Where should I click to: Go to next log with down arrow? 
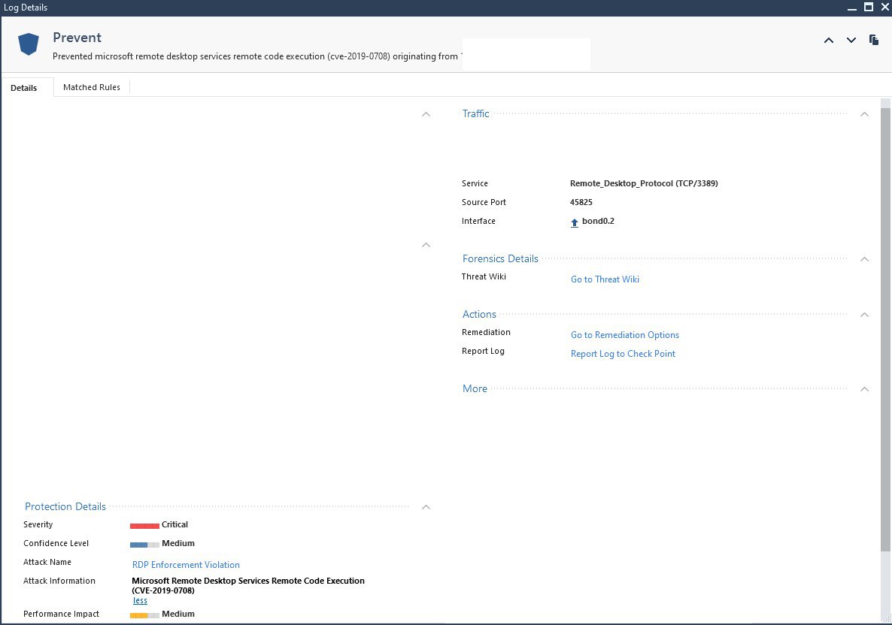pyautogui.click(x=851, y=41)
